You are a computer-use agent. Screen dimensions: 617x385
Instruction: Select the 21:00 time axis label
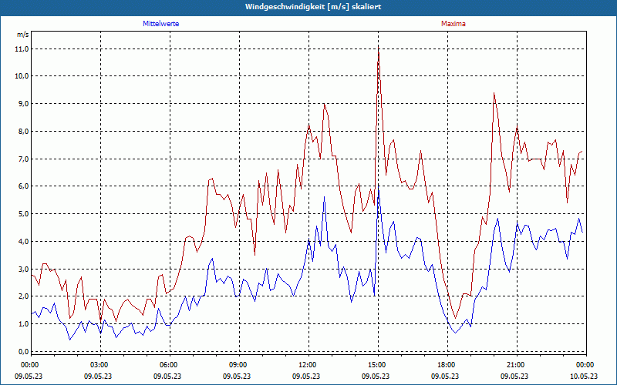(x=517, y=365)
